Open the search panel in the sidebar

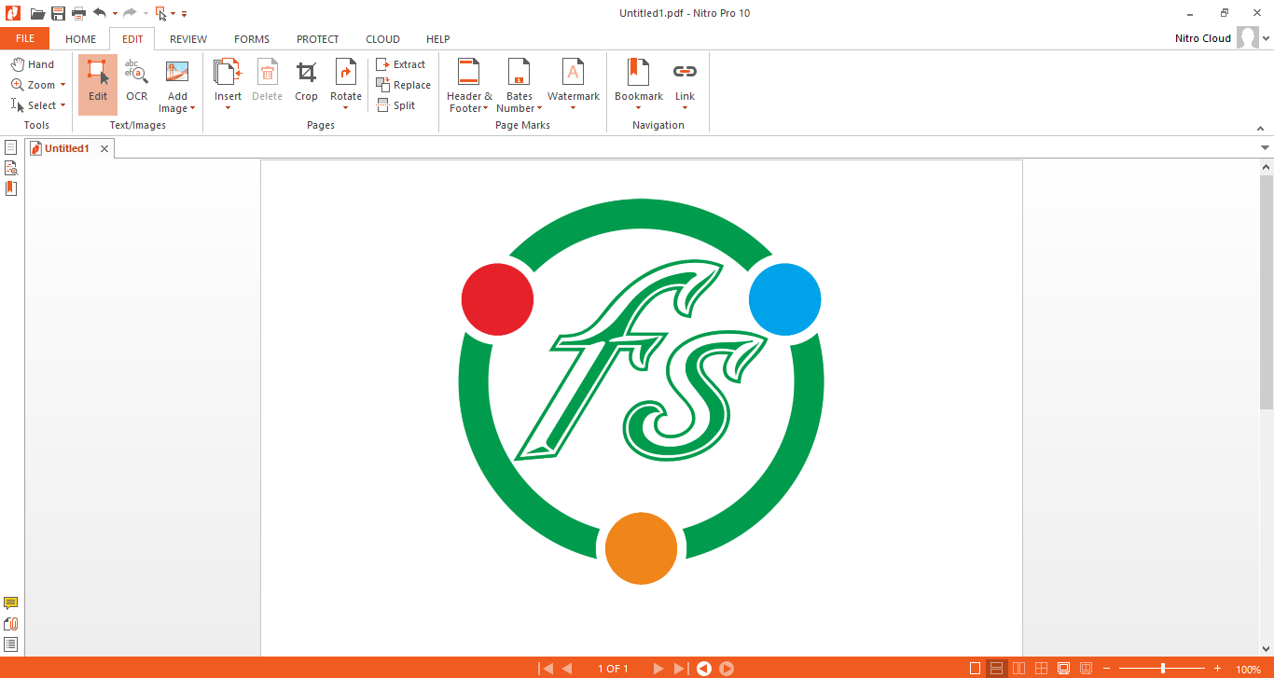point(11,168)
